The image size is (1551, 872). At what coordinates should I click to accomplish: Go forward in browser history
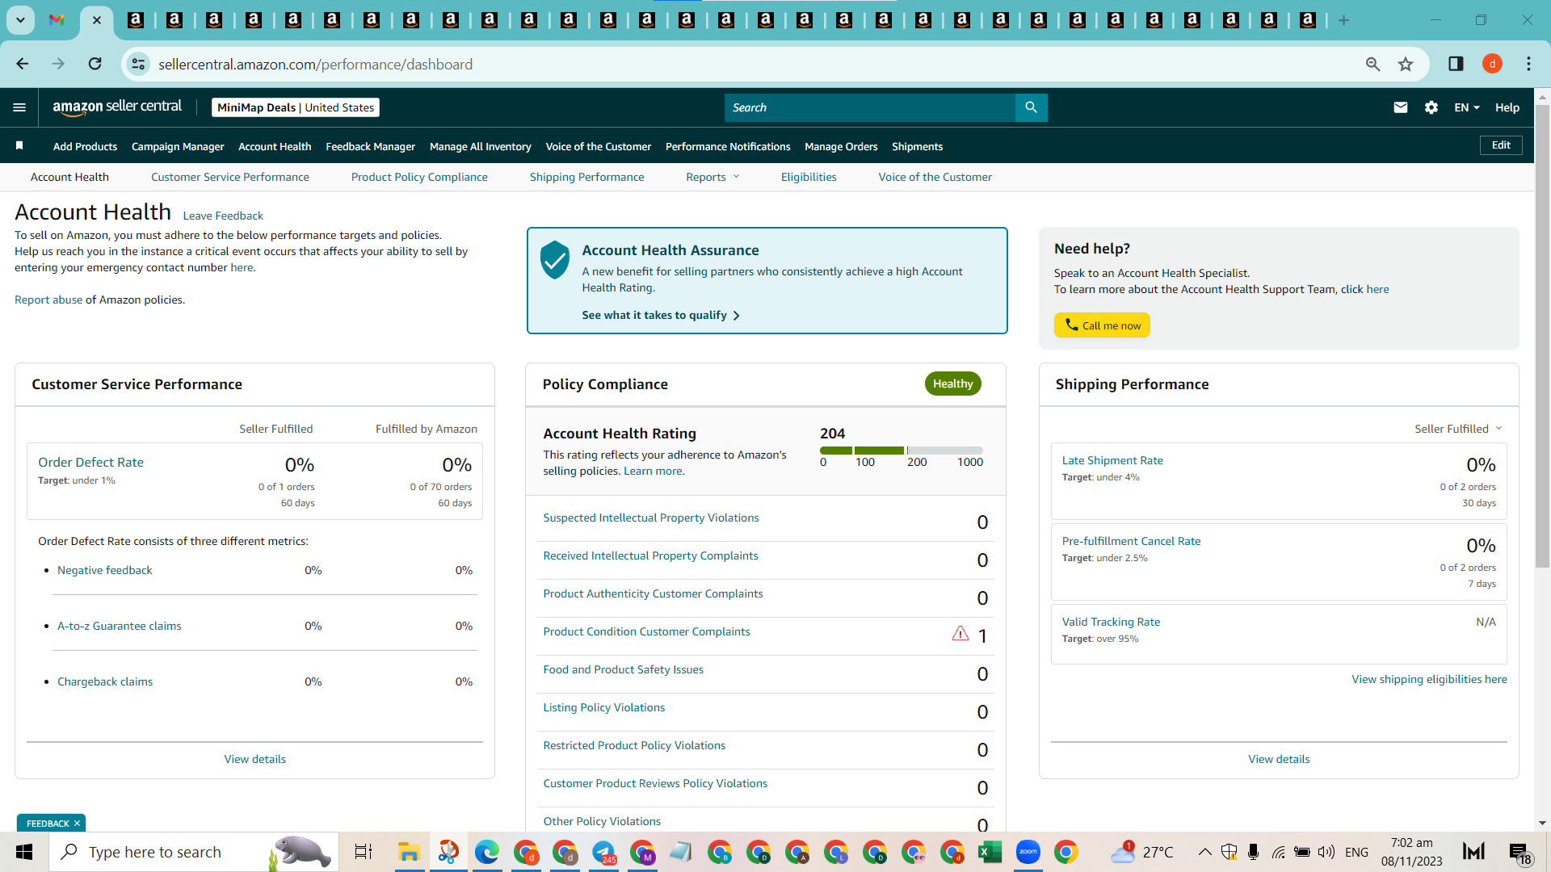(58, 64)
